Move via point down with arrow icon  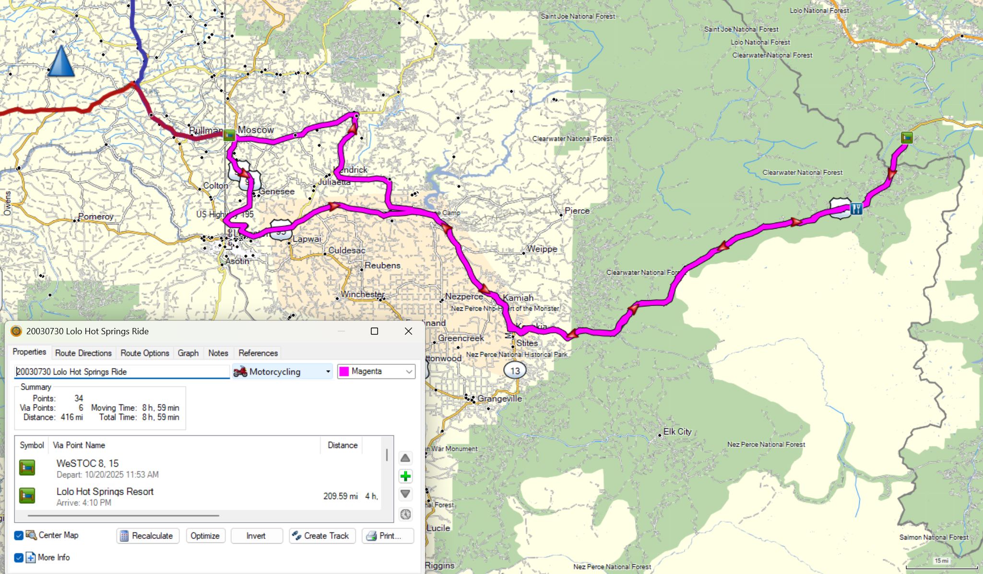point(405,494)
